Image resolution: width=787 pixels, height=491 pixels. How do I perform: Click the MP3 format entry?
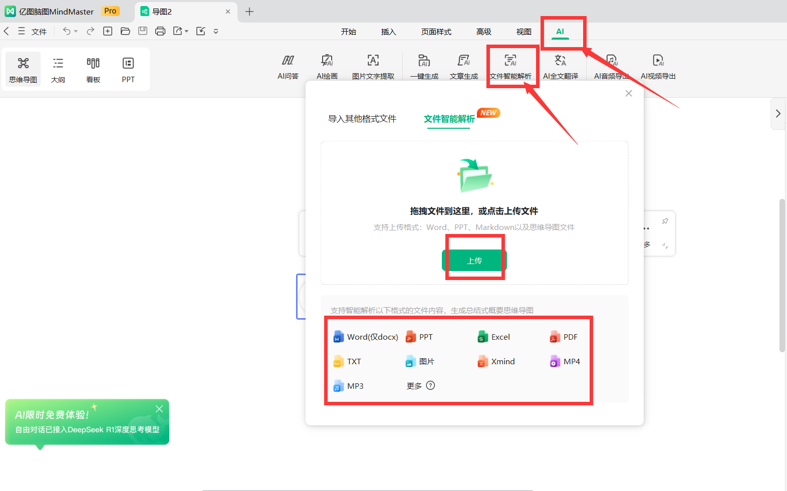(348, 386)
